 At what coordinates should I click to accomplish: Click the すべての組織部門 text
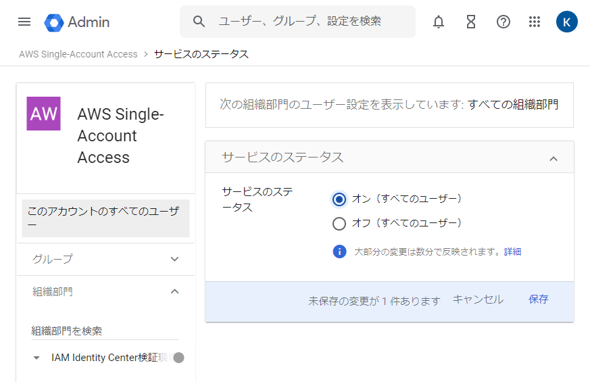(513, 105)
